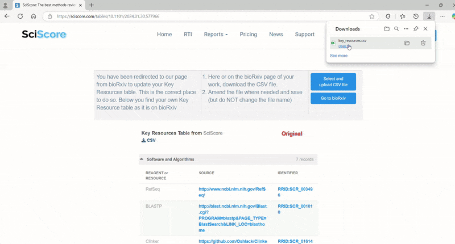Open the BLASTP source URL
Viewport: 455px width, 244px height.
233,218
